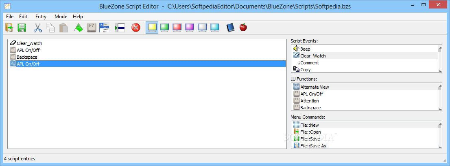
Task: Open the File menu
Action: point(10,17)
